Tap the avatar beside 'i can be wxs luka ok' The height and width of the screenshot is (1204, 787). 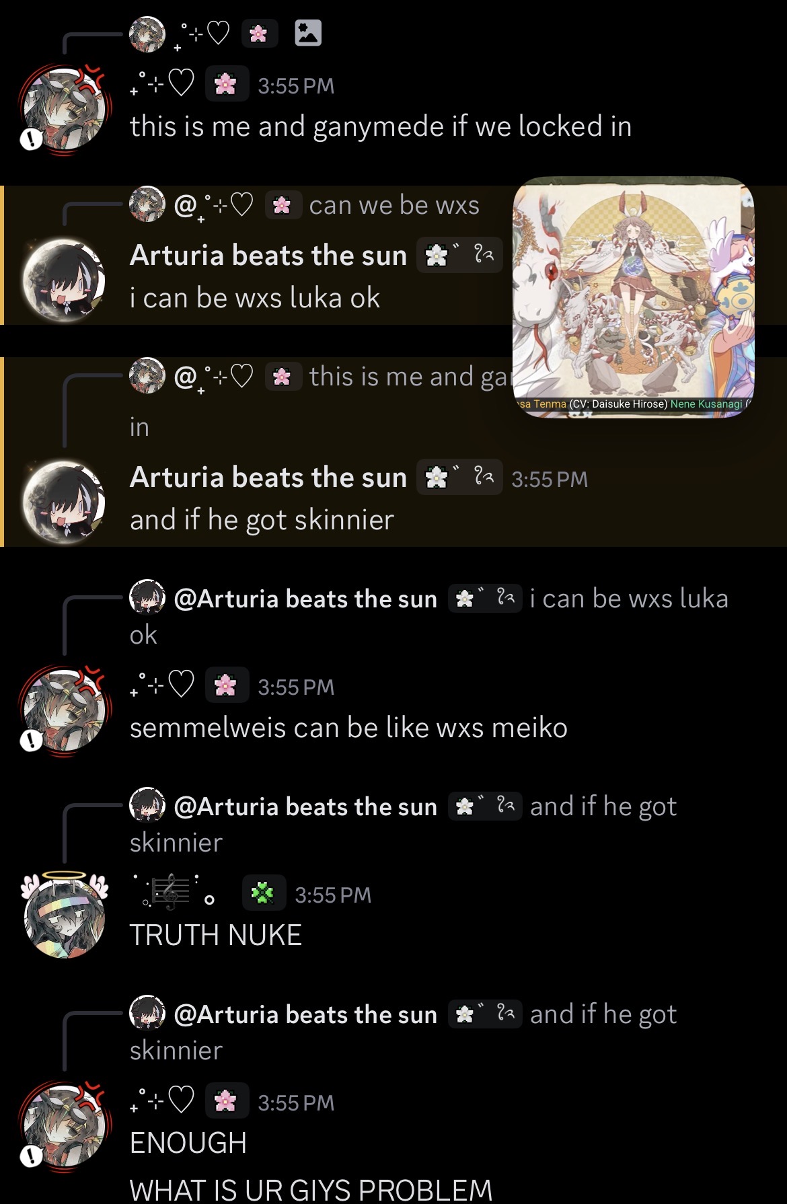(x=64, y=280)
